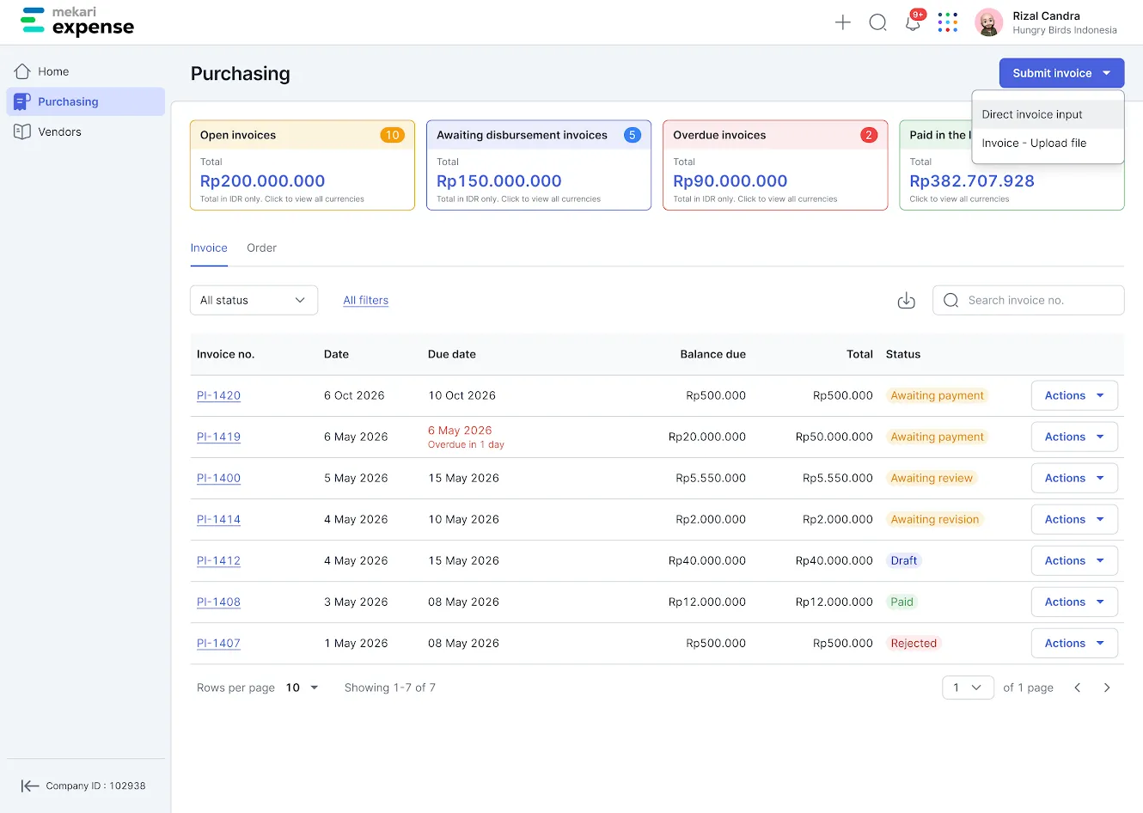Click the All filters link
Screen dimensions: 1143x813
[365, 300]
